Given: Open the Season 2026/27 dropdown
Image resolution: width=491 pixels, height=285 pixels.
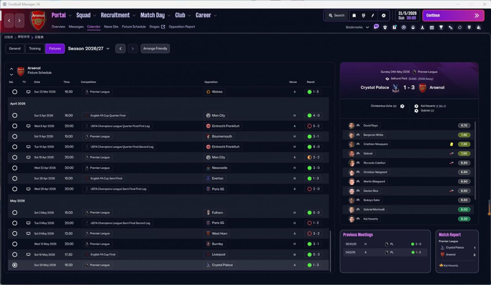Looking at the screenshot, I should tap(89, 49).
